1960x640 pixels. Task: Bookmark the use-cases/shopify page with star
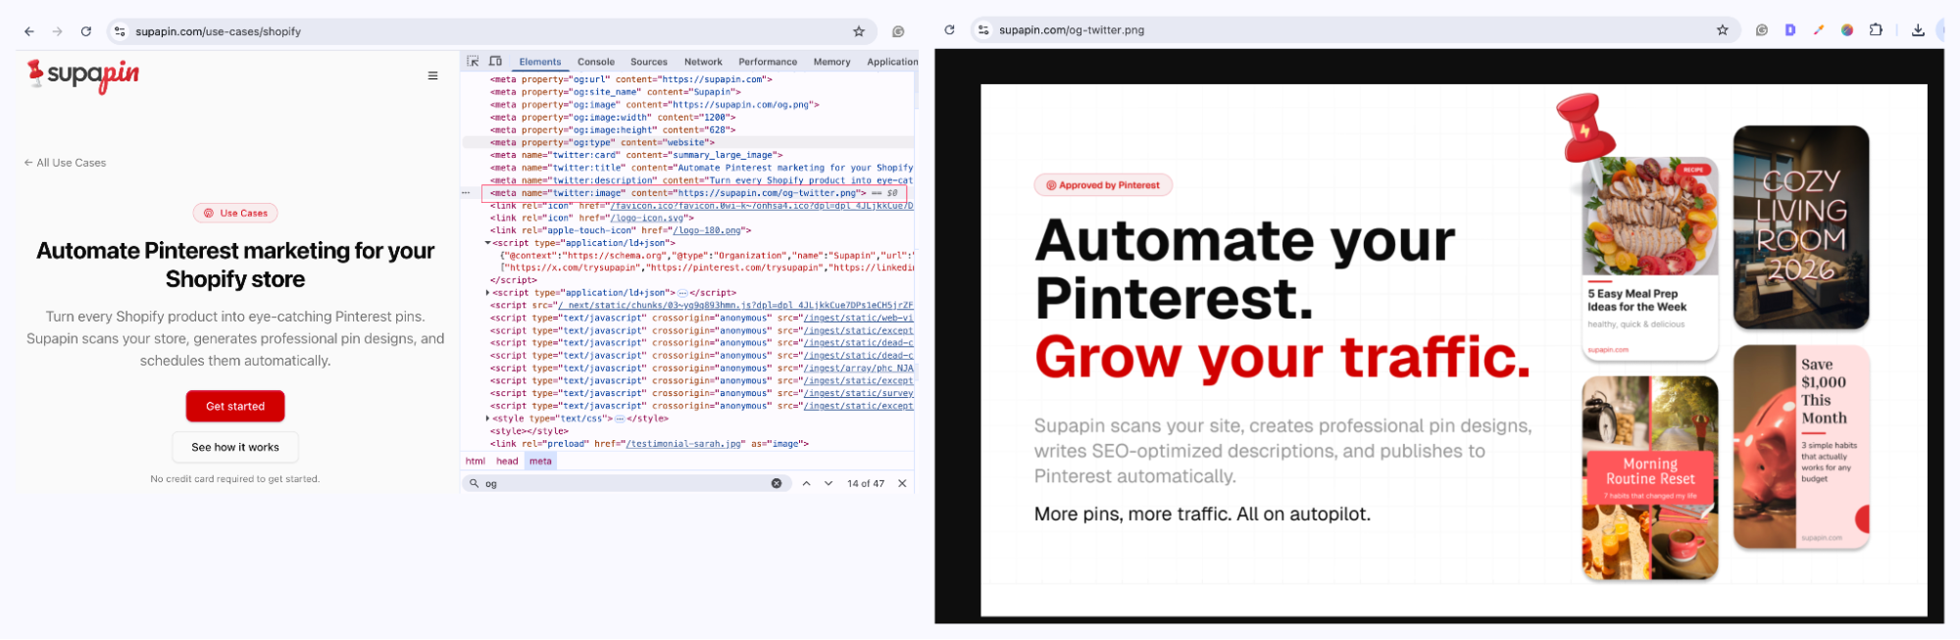point(859,31)
